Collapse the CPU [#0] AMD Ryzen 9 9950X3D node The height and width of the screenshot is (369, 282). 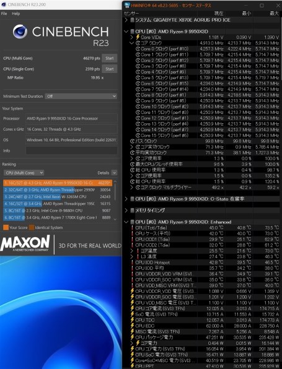[126, 32]
